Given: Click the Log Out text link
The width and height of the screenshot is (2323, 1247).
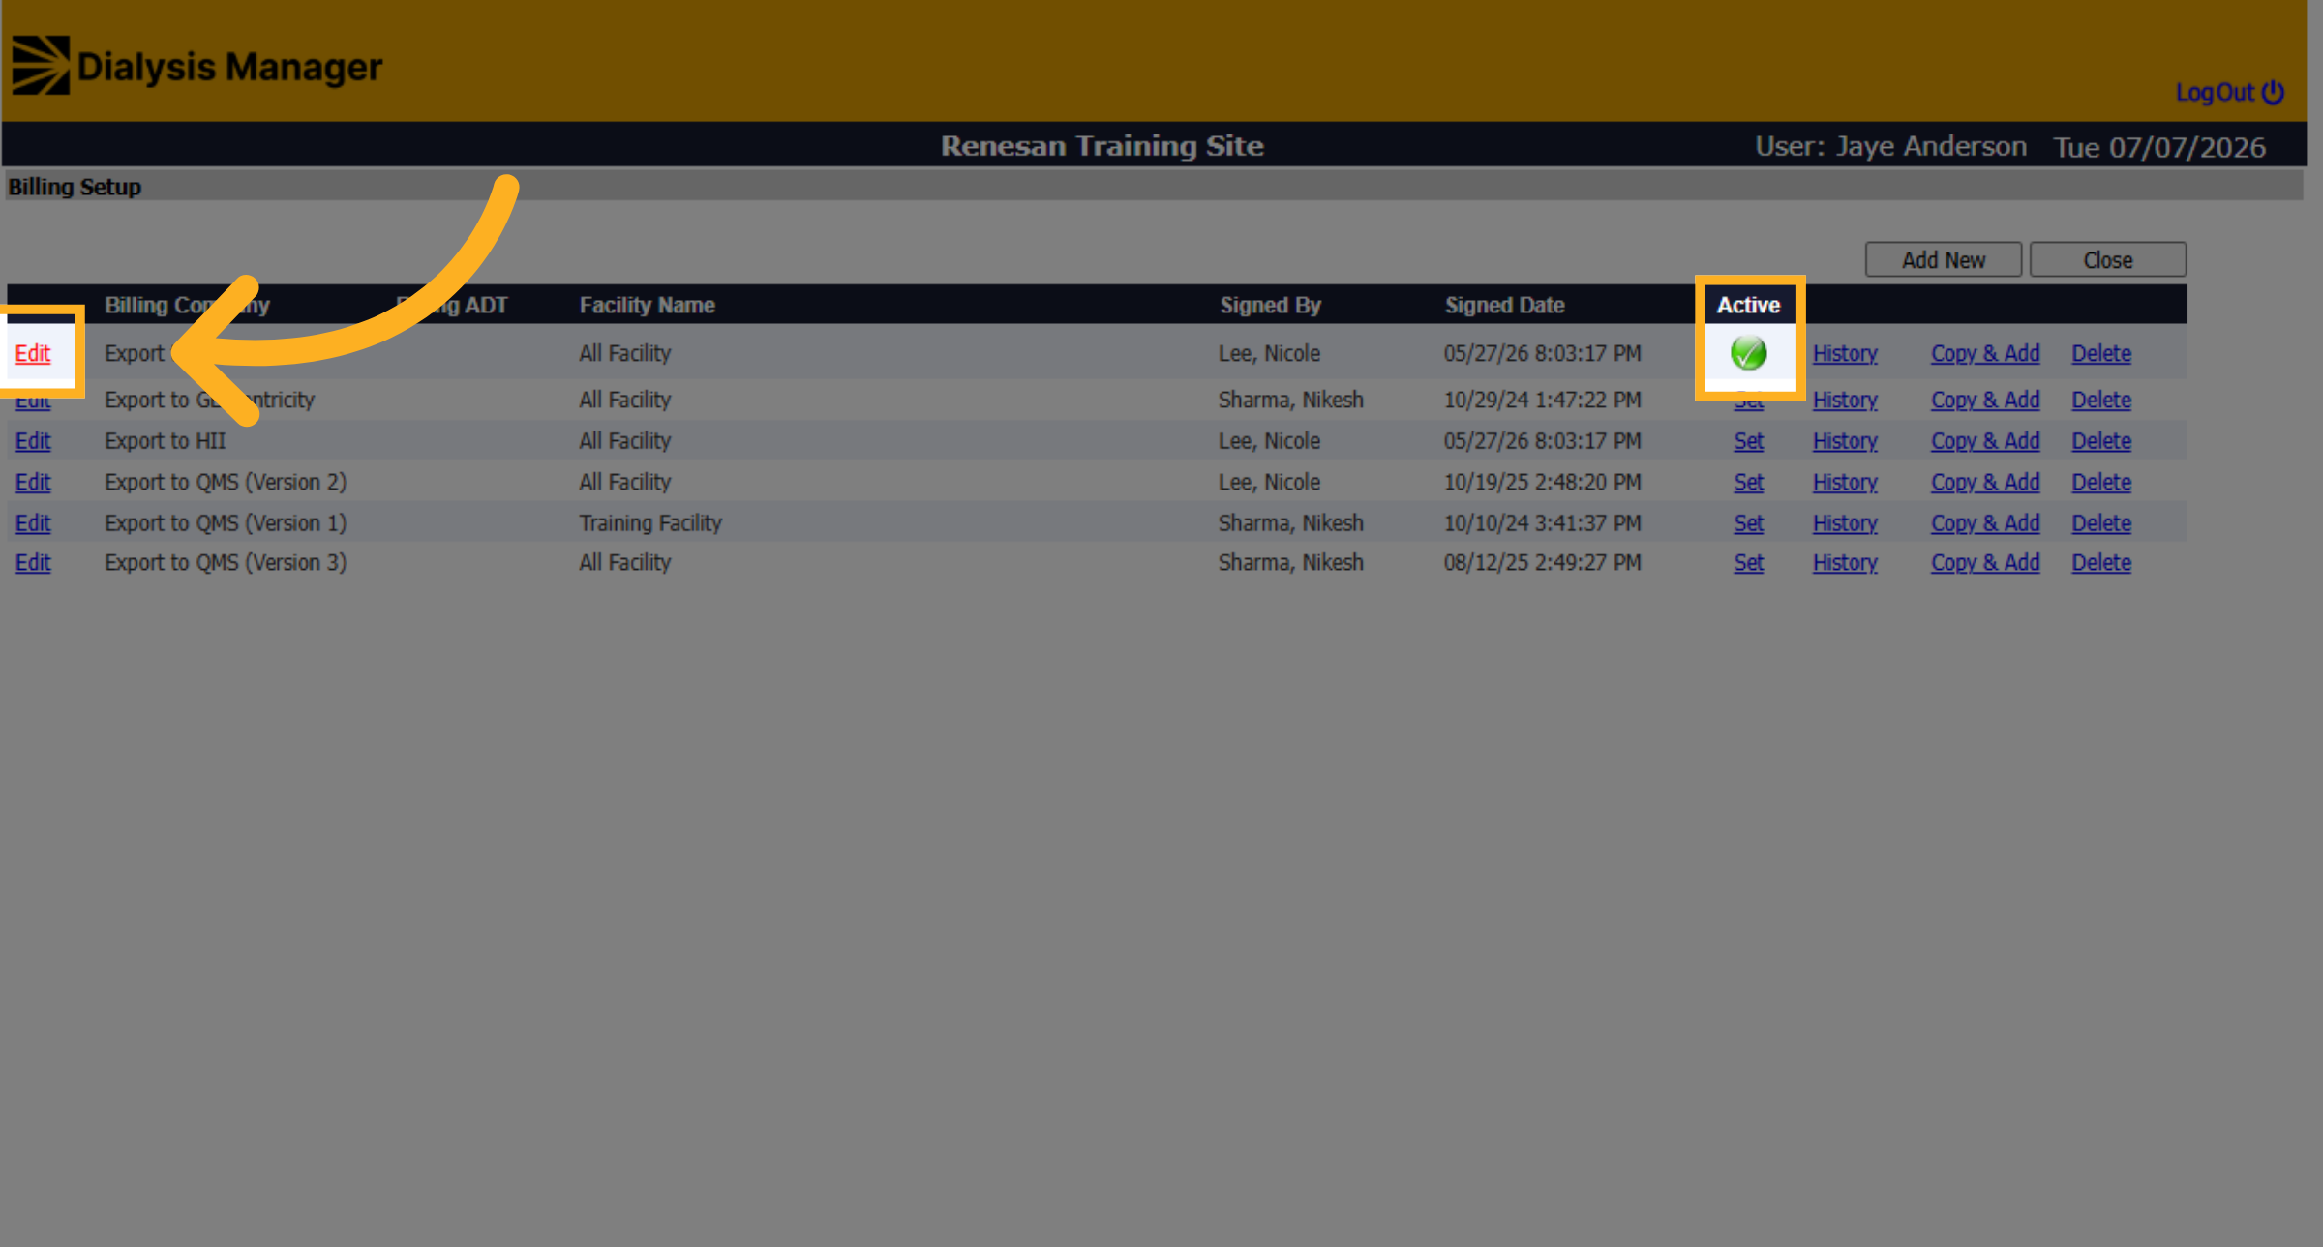Looking at the screenshot, I should click(2215, 92).
